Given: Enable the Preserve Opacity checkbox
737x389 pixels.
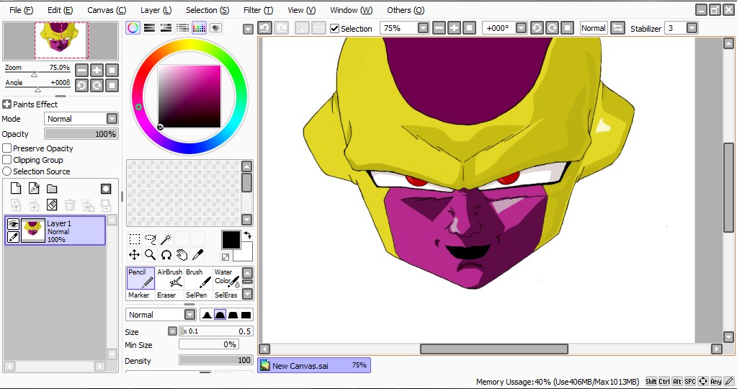Looking at the screenshot, I should [6, 148].
